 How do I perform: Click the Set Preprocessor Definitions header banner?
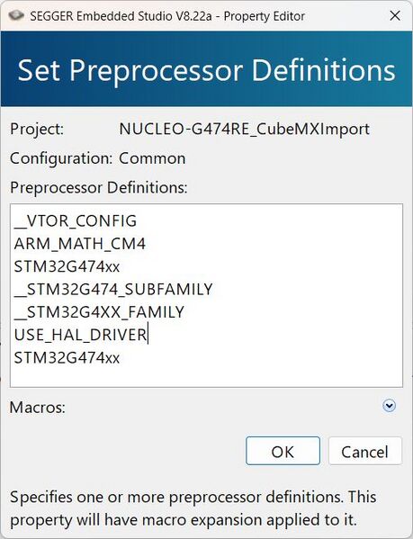tap(207, 68)
